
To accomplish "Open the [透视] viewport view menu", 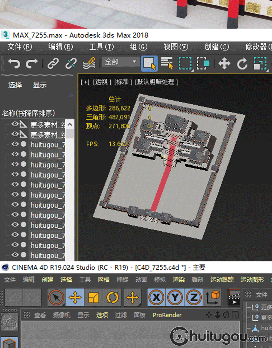I will pyautogui.click(x=102, y=82).
